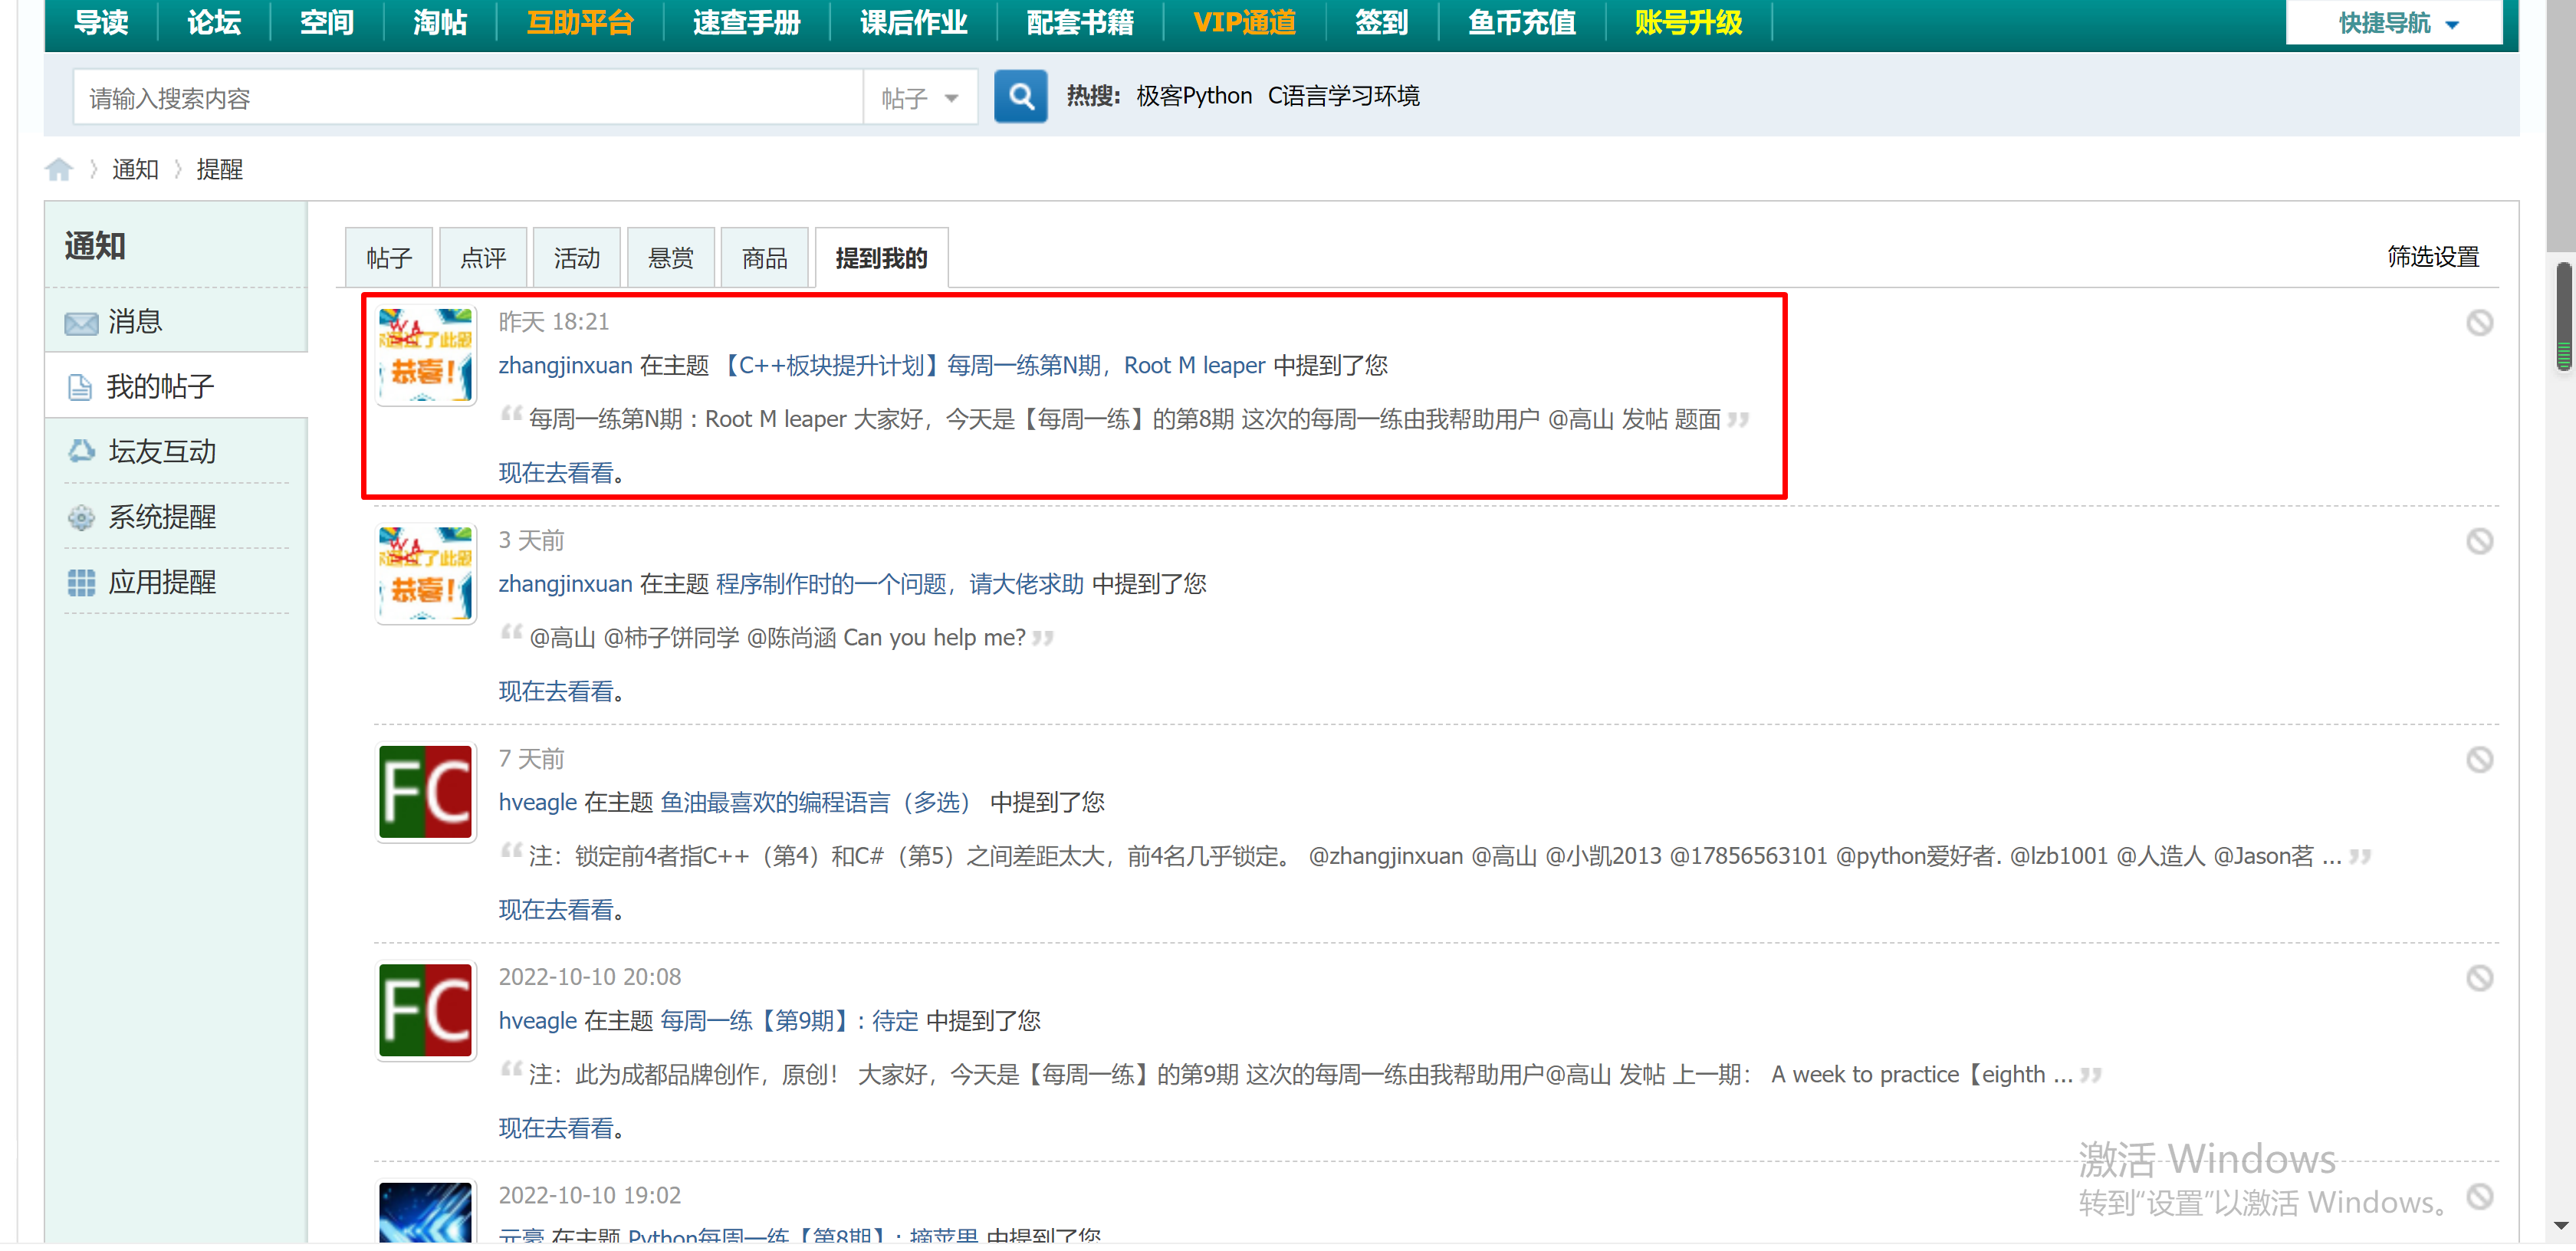Image resolution: width=2576 pixels, height=1251 pixels.
Task: Block notification in the 3 天前 entry
Action: [2479, 541]
